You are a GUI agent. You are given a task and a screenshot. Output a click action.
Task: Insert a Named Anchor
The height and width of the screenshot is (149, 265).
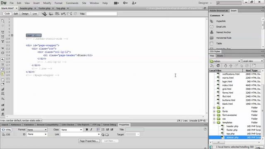point(224,32)
